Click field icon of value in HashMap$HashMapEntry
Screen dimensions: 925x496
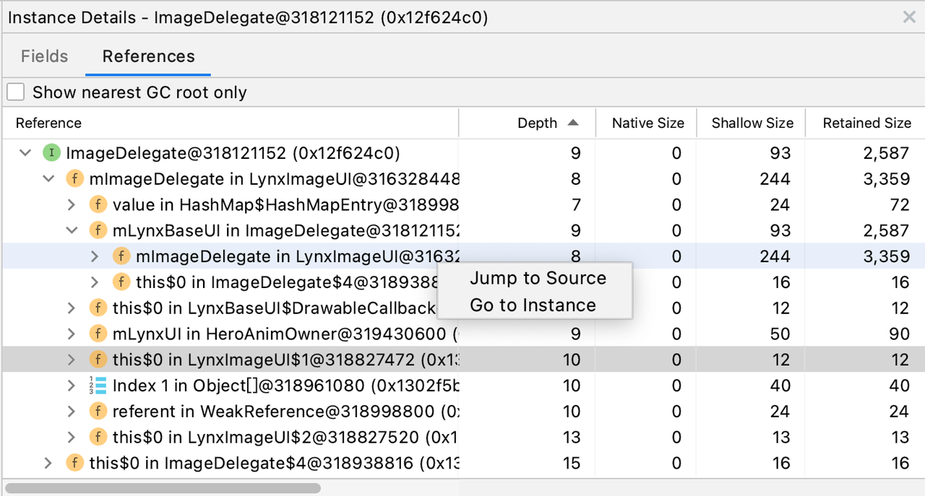(98, 205)
